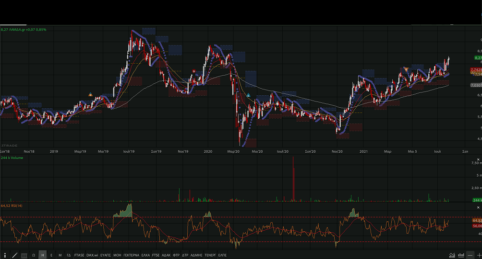Click the bar chart indicators icon
The height and width of the screenshot is (259, 482).
(x=461, y=255)
